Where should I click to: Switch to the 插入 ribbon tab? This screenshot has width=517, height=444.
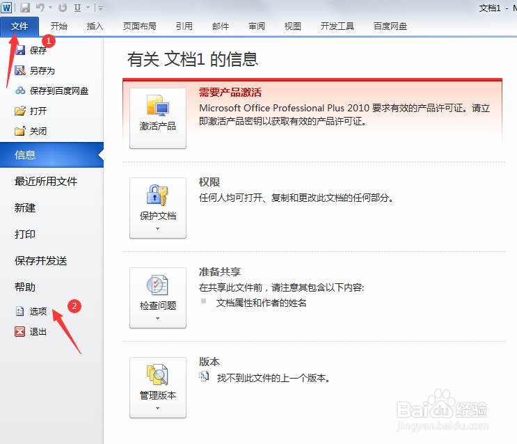tap(95, 26)
